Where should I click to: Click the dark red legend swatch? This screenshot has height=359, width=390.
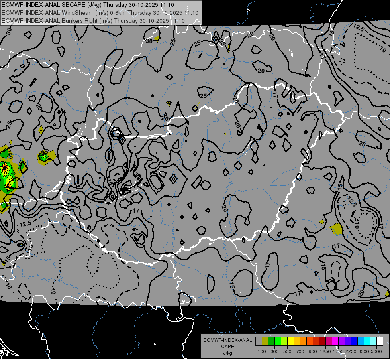pyautogui.click(x=322, y=341)
